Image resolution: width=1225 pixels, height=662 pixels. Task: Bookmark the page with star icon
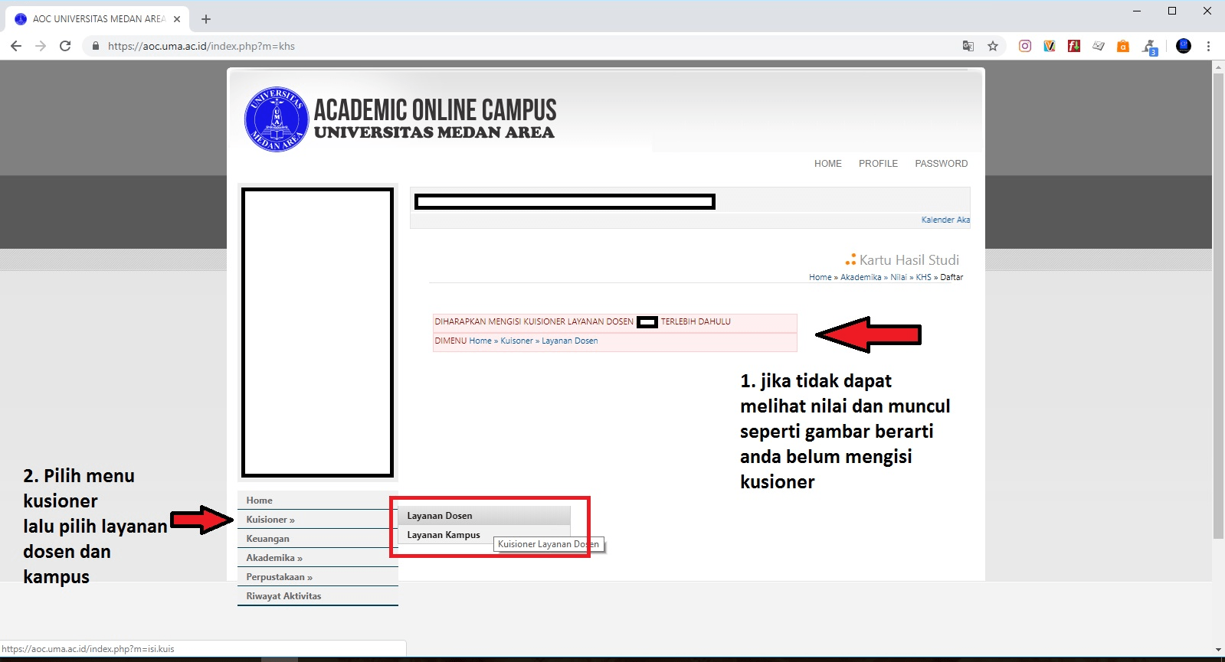tap(993, 46)
